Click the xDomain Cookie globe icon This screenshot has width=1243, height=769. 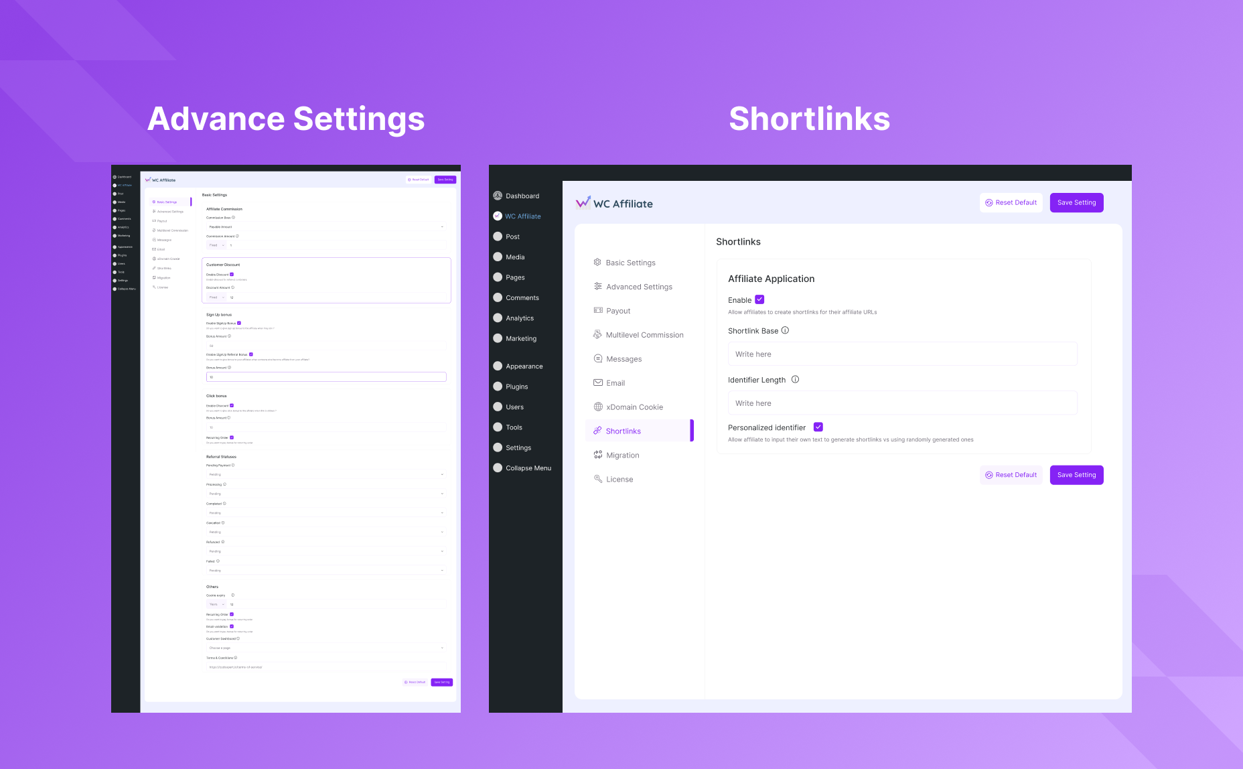tap(598, 407)
